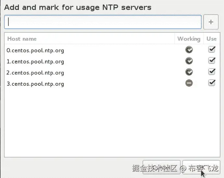Toggle Use checkbox for 2.centos.pool.ntp.org
This screenshot has height=178, width=224.
tap(212, 72)
